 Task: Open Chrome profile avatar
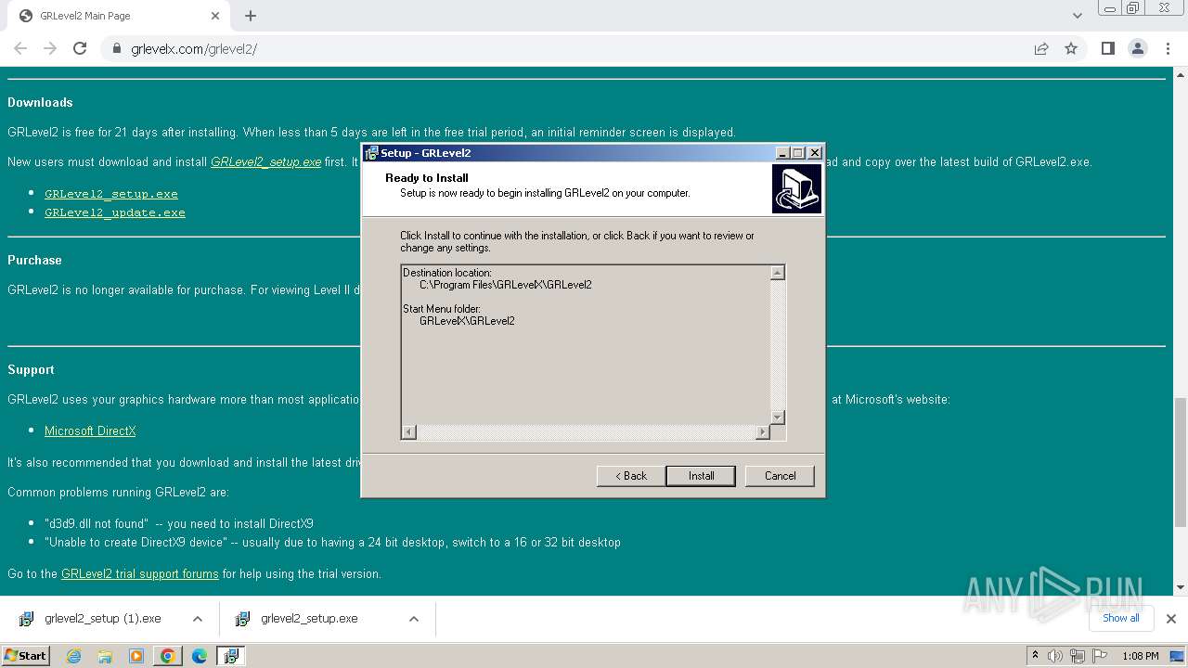click(1137, 48)
